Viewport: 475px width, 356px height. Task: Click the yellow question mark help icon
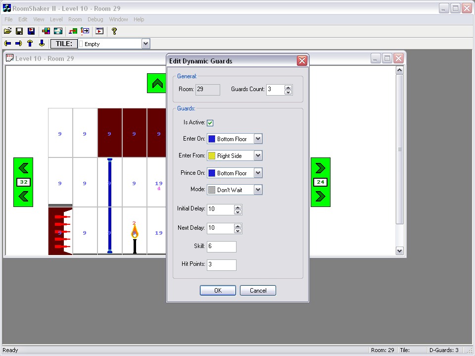point(114,31)
